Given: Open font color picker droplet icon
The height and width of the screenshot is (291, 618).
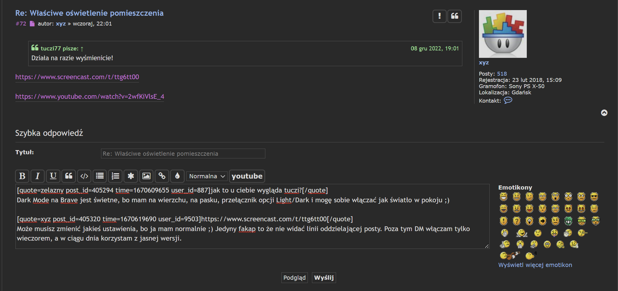Looking at the screenshot, I should tap(177, 176).
